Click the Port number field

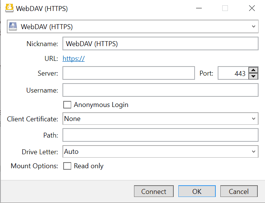pyautogui.click(x=233, y=73)
